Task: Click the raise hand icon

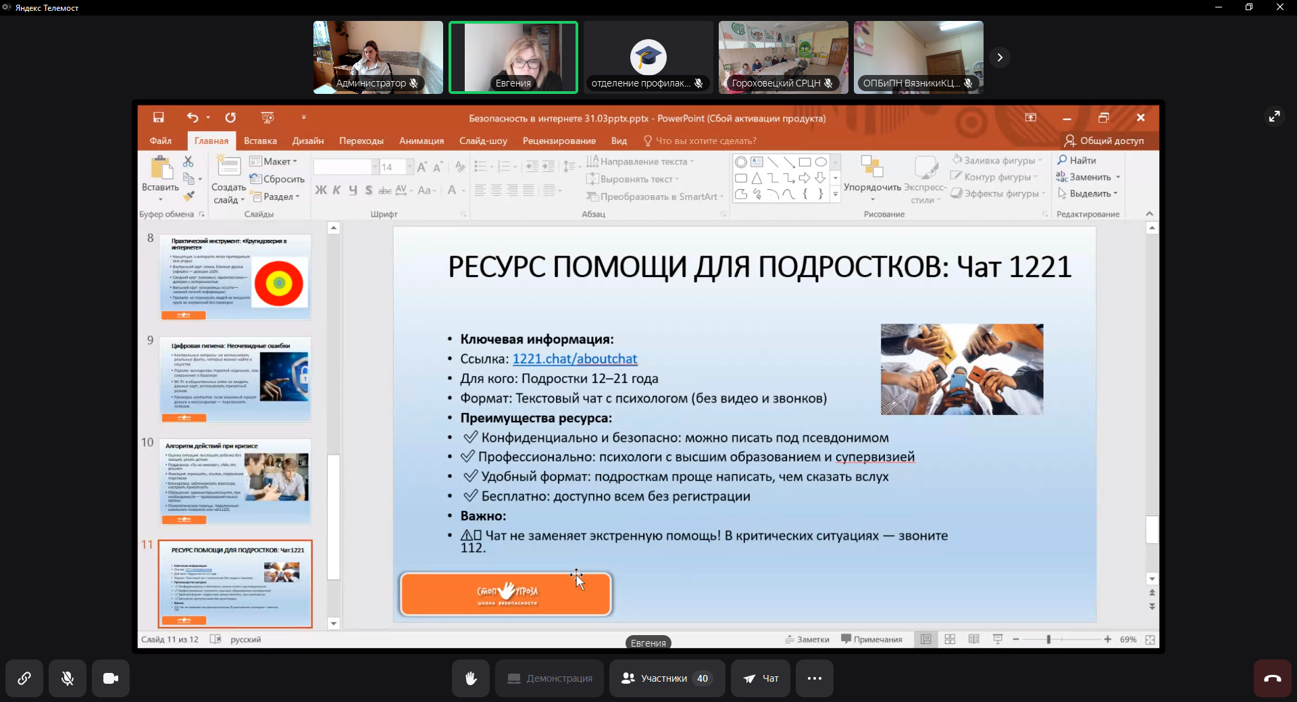Action: (471, 678)
